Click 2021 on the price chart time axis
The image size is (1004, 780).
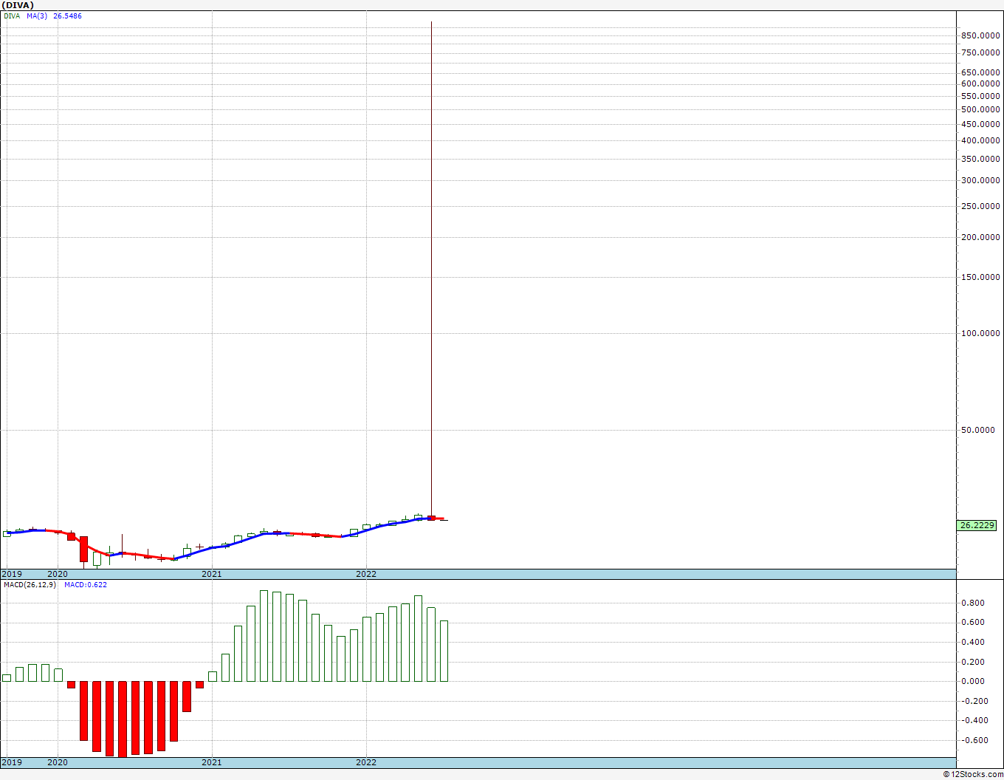[x=212, y=574]
